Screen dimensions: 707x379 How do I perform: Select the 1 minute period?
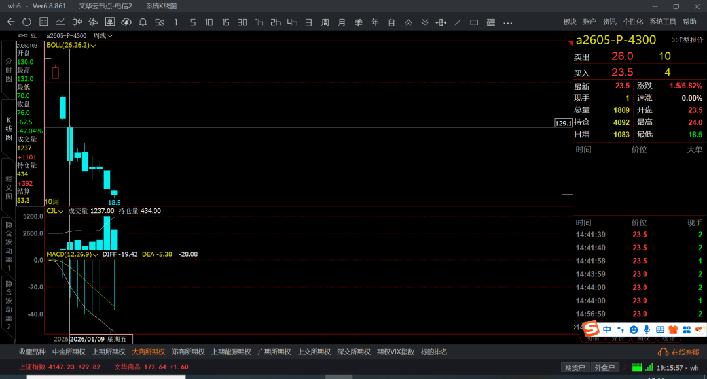[x=176, y=22]
